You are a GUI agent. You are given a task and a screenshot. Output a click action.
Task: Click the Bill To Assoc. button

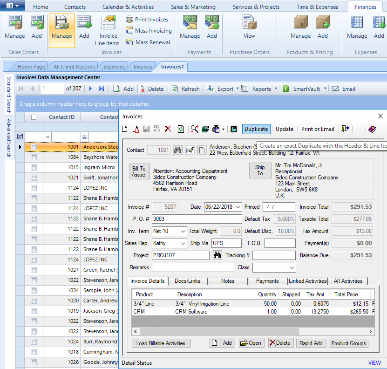(139, 171)
